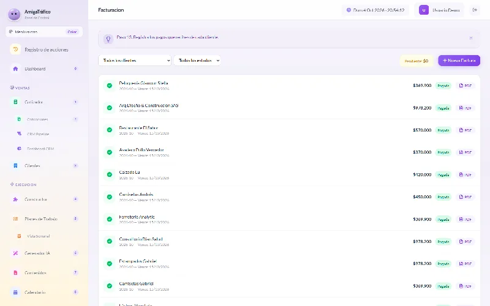This screenshot has height=306, width=490.
Task: Click the Pagada badge for Calzado Lu
Action: [443, 175]
